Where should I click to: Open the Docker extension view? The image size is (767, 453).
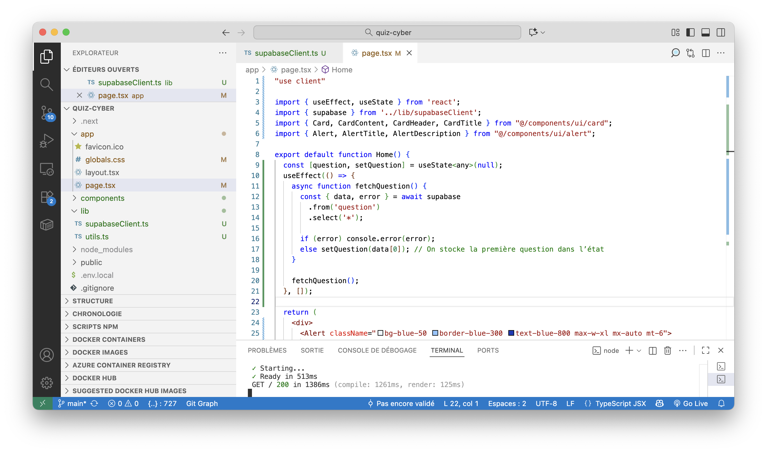47,225
